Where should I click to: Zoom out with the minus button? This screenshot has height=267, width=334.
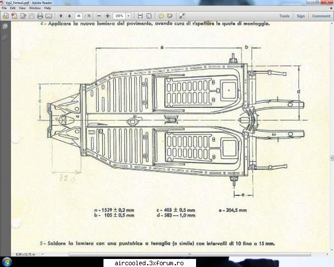click(x=99, y=16)
